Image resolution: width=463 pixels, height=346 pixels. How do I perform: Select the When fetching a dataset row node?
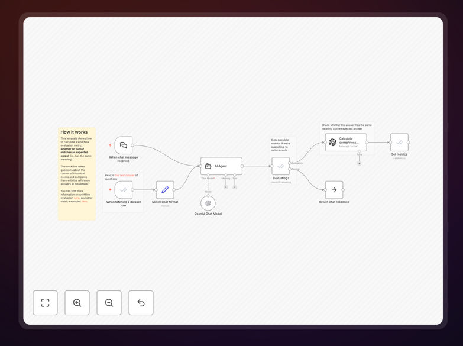(x=124, y=190)
